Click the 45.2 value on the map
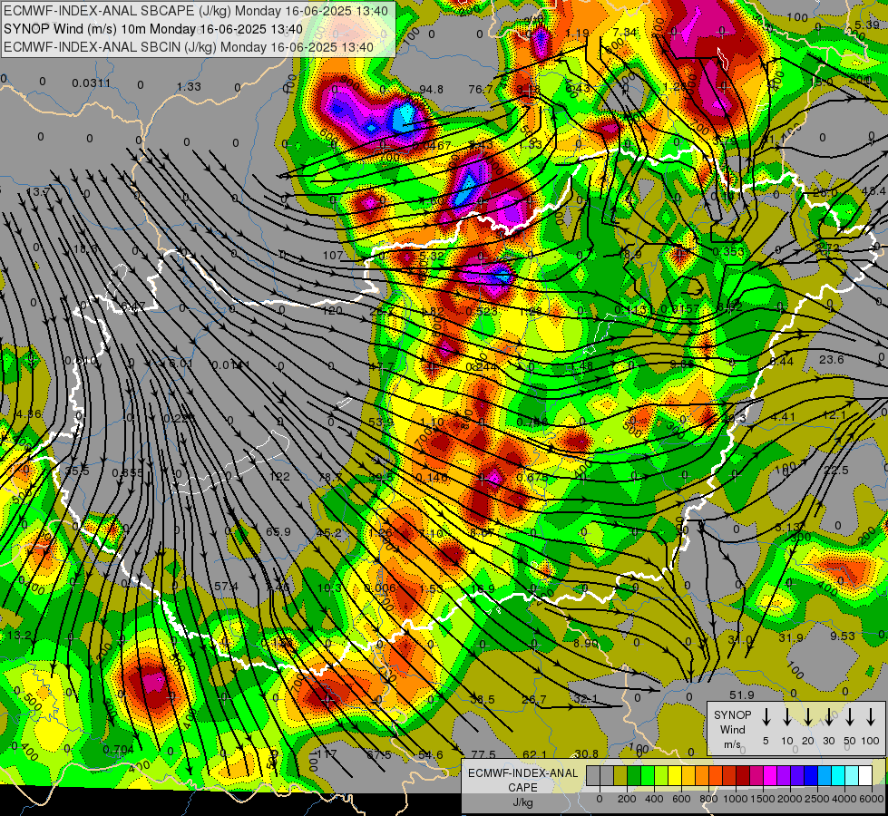 coord(329,533)
